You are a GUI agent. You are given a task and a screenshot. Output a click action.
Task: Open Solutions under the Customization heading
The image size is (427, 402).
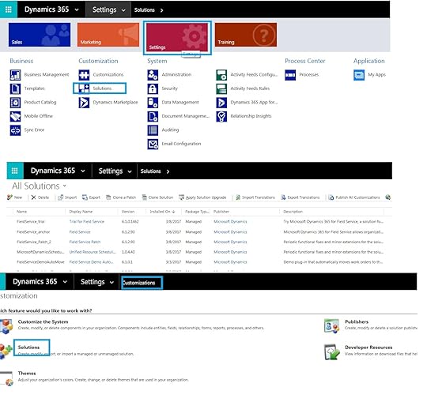pyautogui.click(x=102, y=88)
